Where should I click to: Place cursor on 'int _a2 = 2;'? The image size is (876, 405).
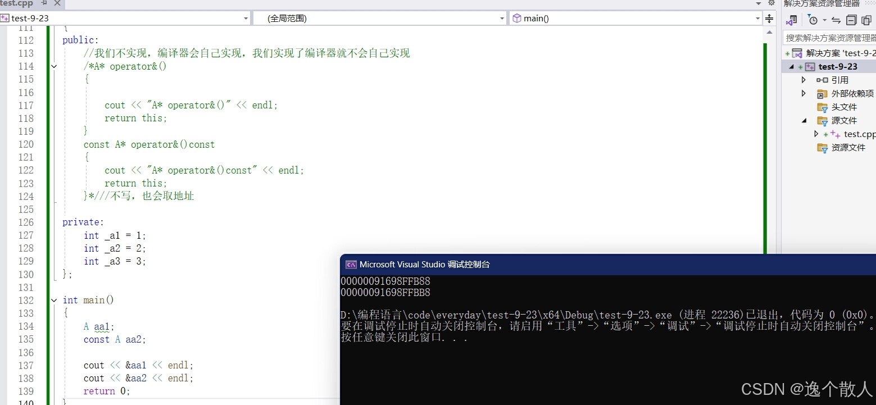click(115, 248)
